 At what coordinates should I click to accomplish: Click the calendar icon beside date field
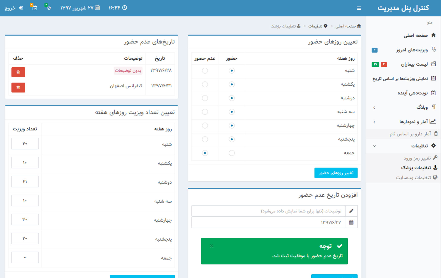coord(351,222)
